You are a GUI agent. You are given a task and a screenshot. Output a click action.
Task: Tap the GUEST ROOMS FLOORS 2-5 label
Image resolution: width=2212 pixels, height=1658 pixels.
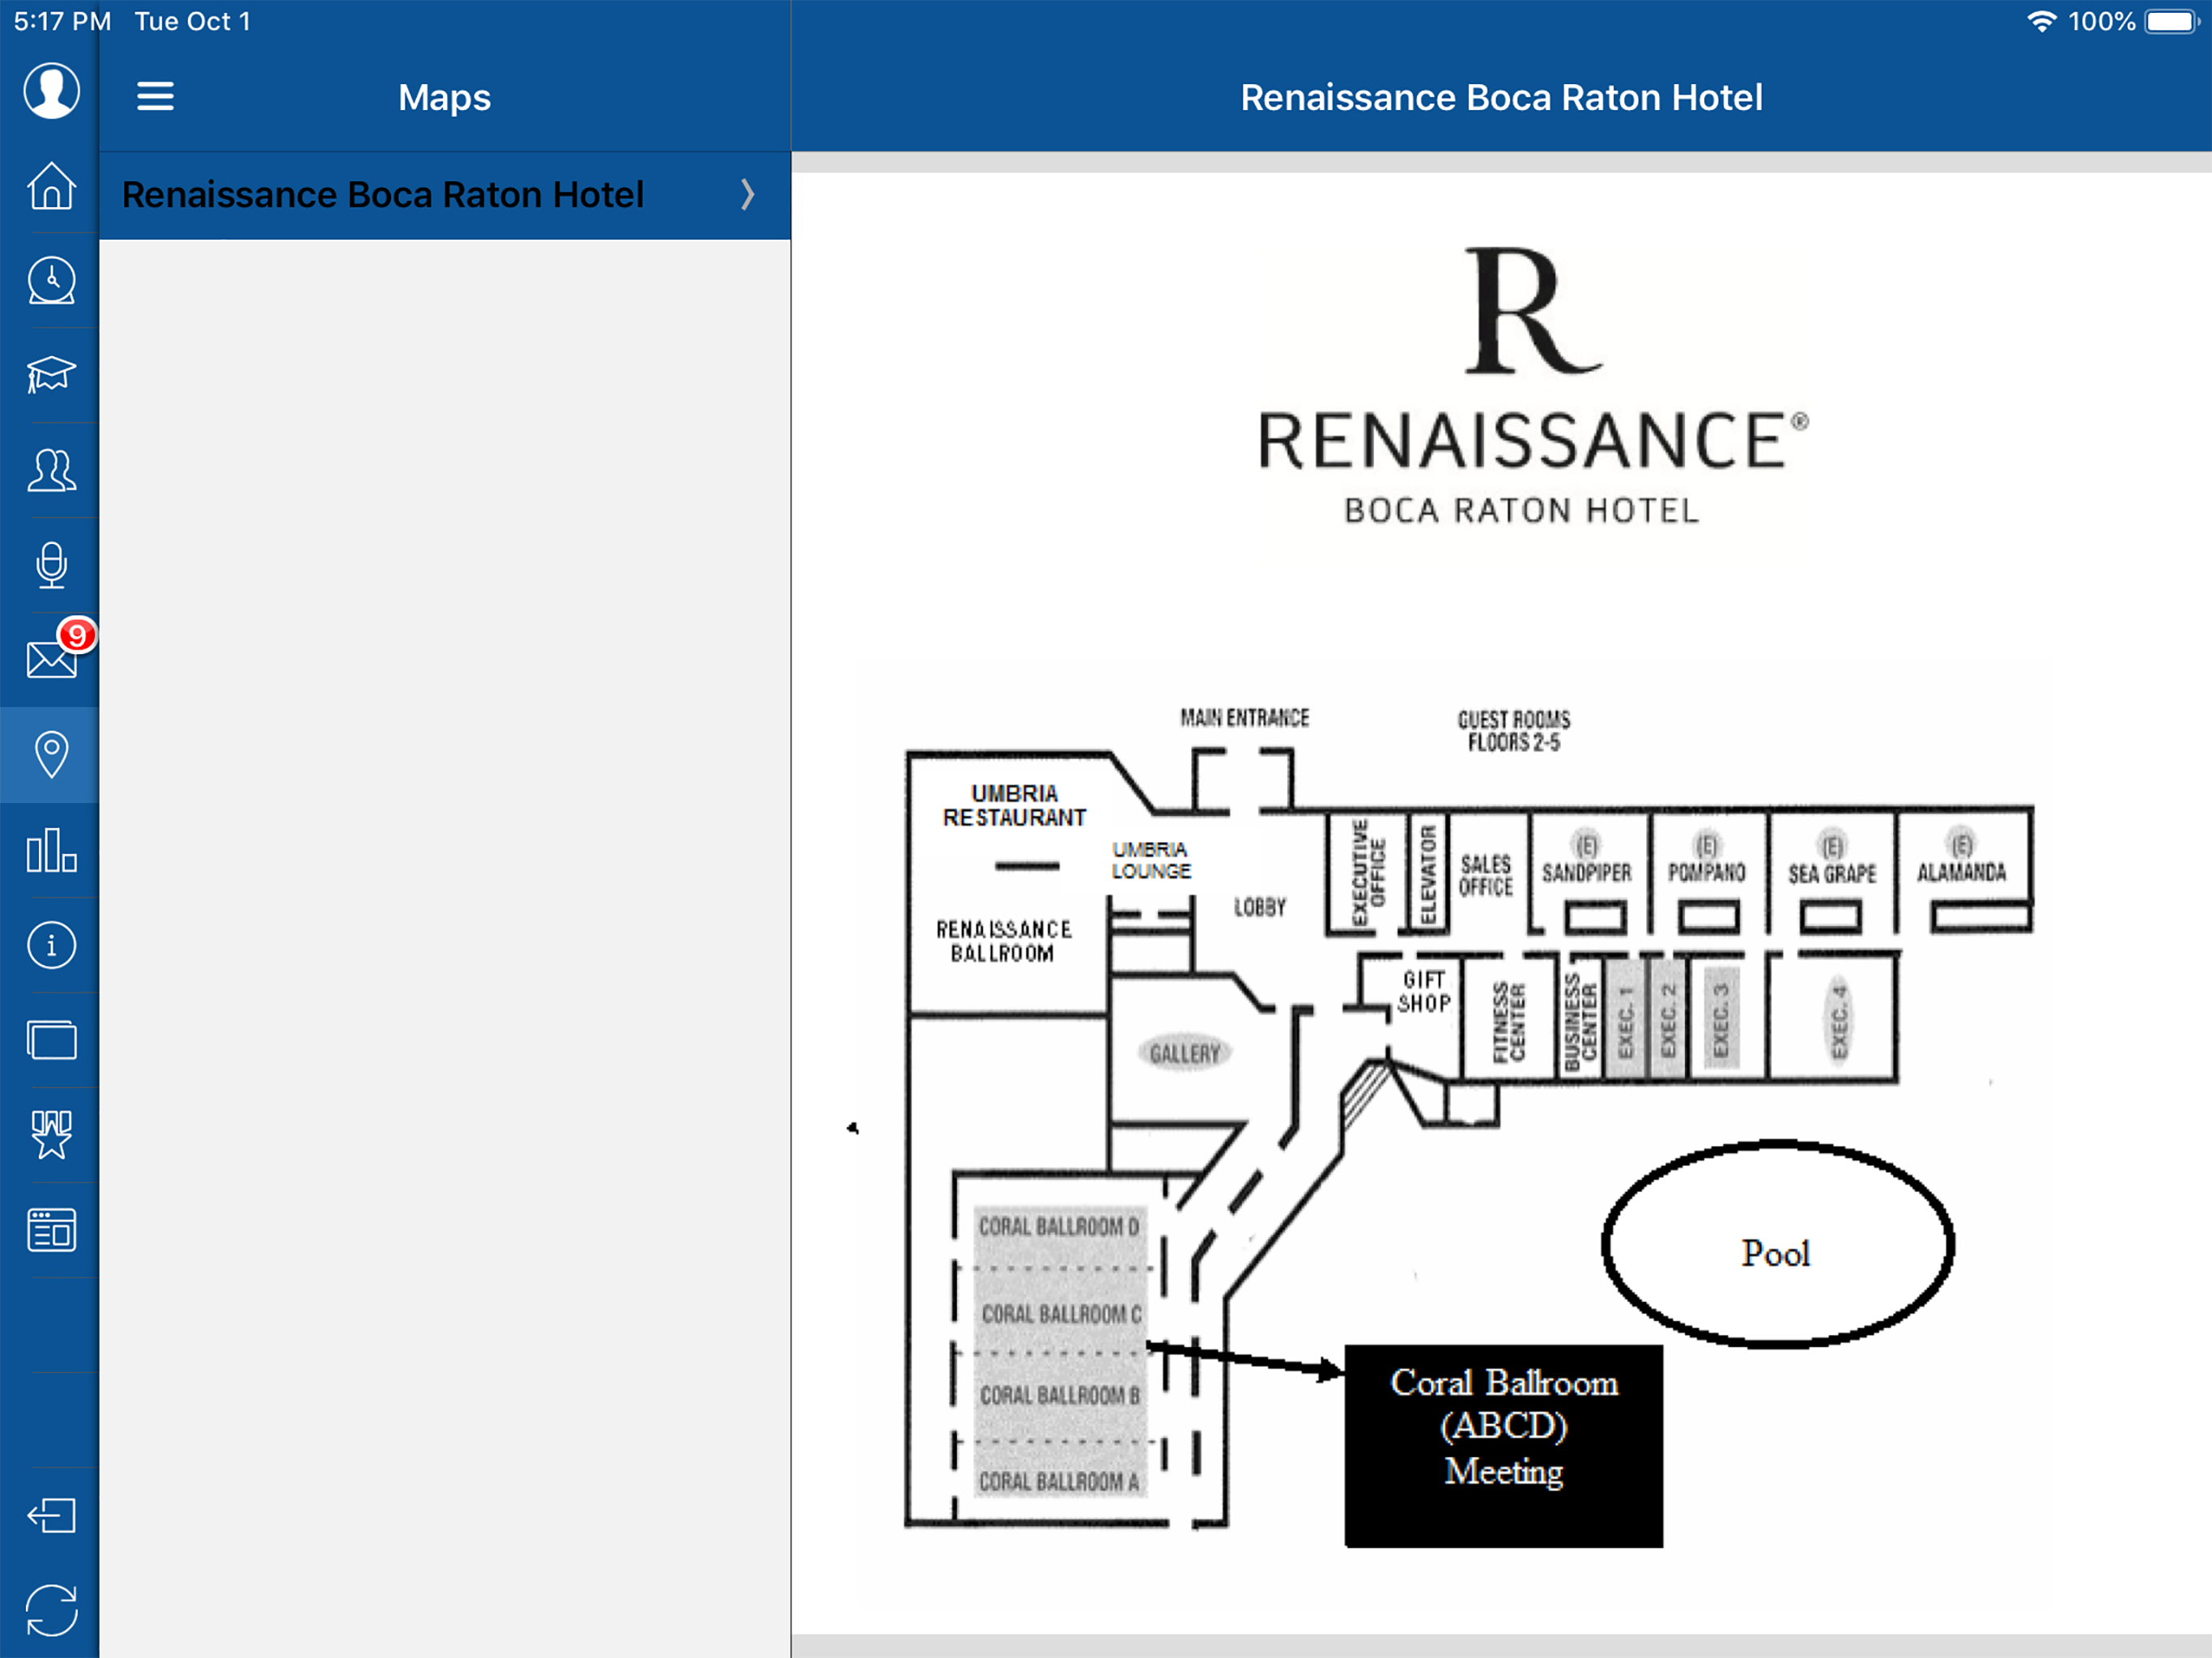(1513, 730)
